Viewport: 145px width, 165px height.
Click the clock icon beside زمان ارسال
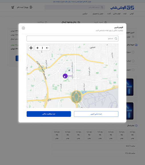click(x=136, y=126)
